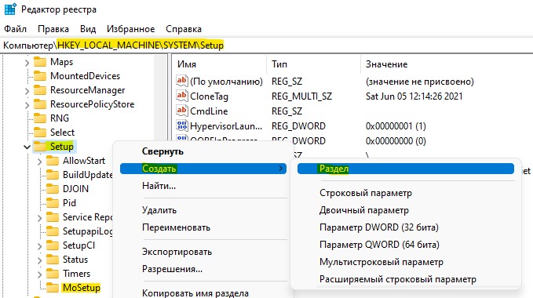Expand the SetupCl tree node
533x298 pixels.
point(40,246)
